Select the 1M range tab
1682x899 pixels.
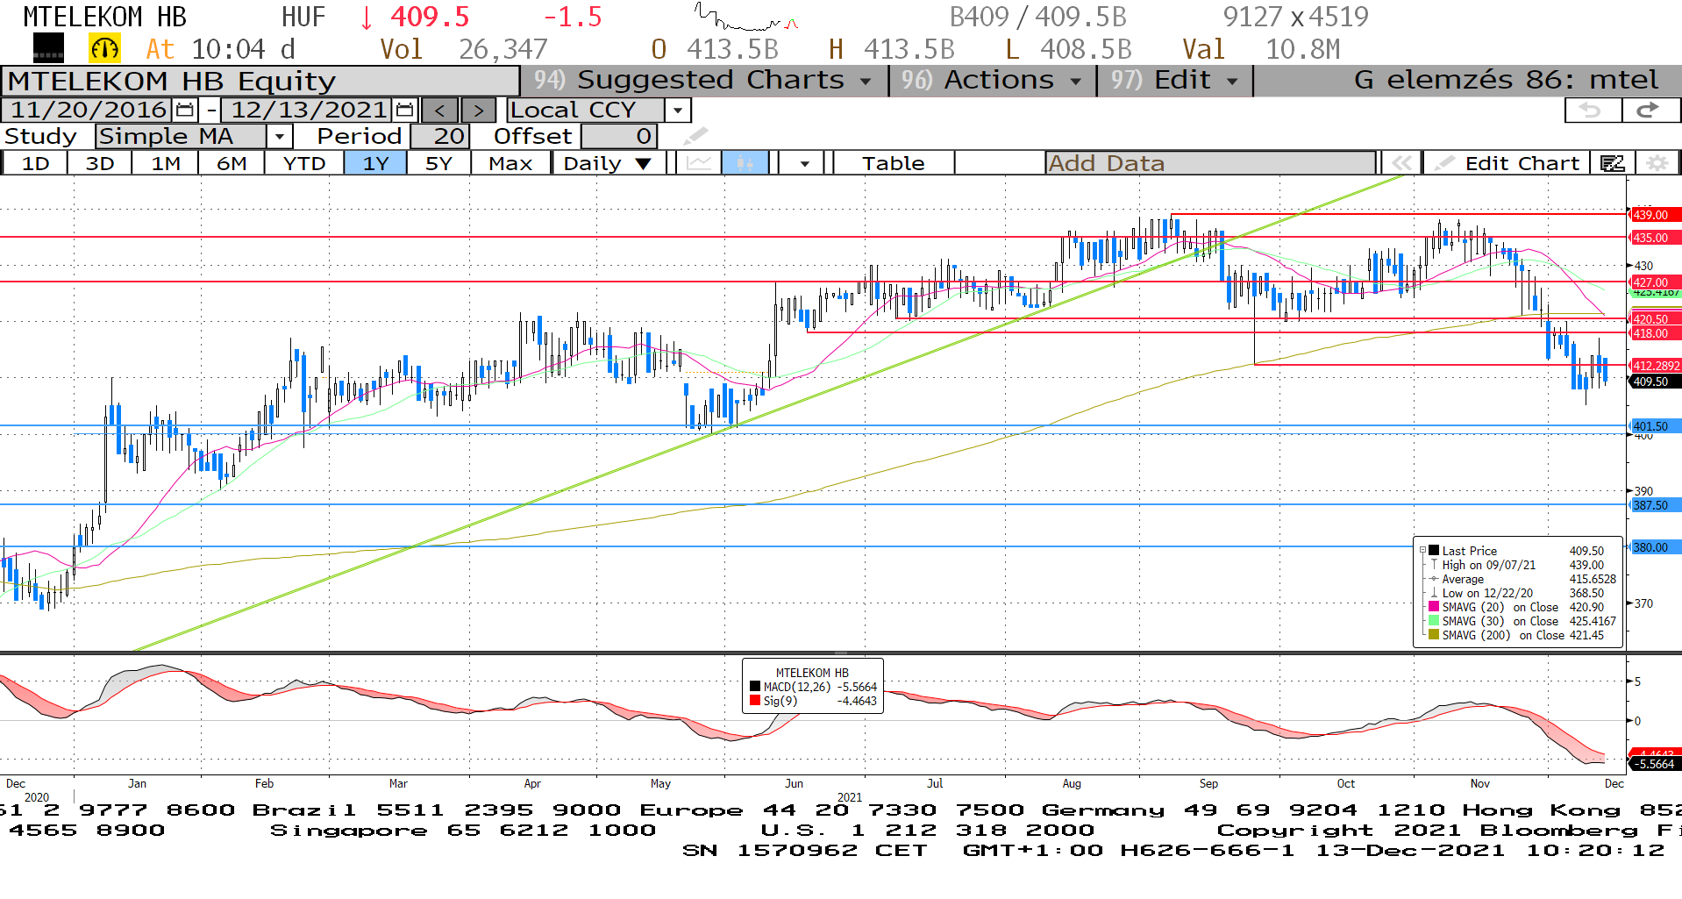tap(165, 163)
